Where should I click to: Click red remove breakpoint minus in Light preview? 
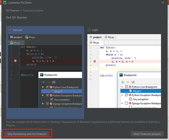(x=128, y=82)
